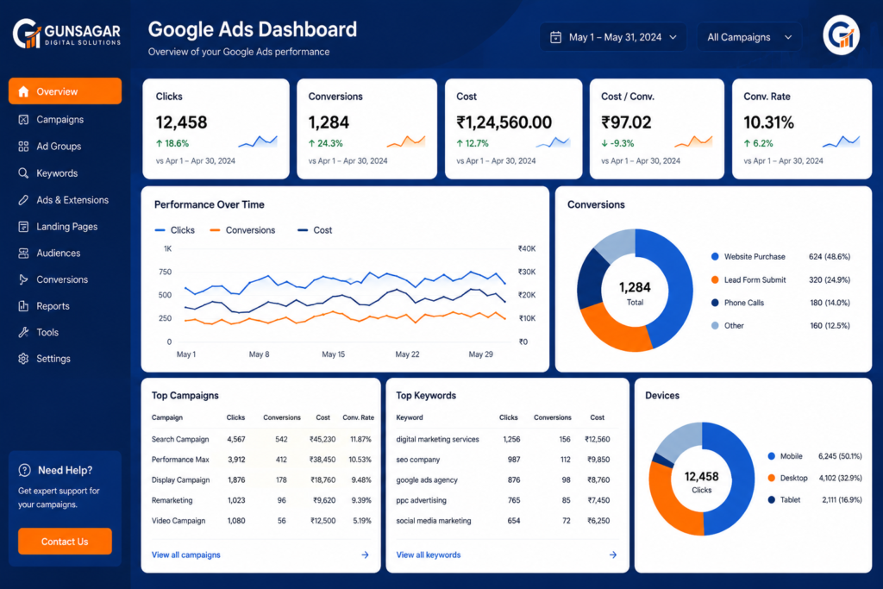The image size is (883, 589).
Task: Click the Desktop orange legend dot
Action: [772, 478]
